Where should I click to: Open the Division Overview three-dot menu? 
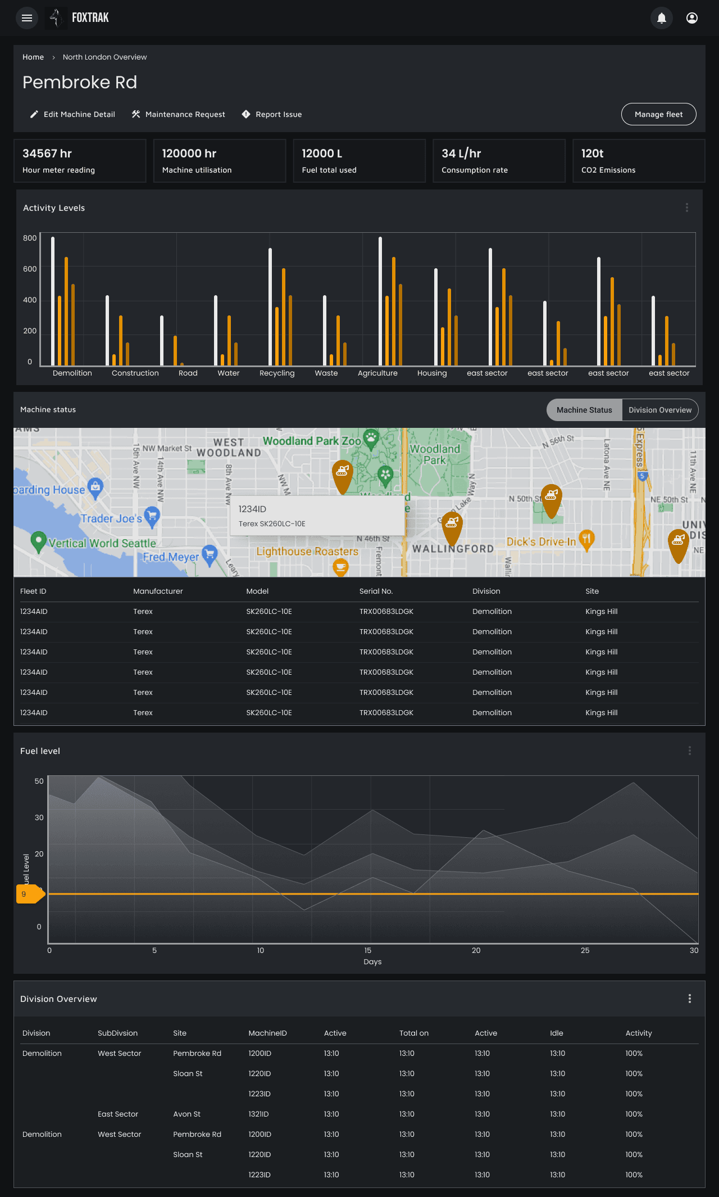pos(690,999)
